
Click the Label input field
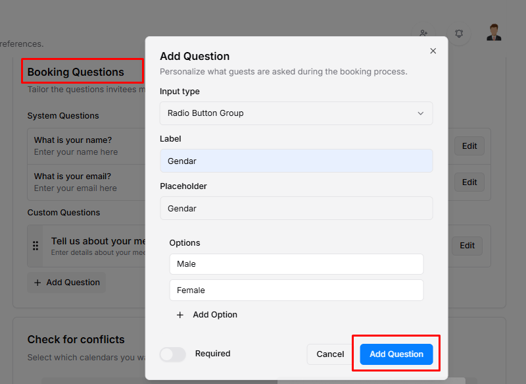[x=296, y=161]
